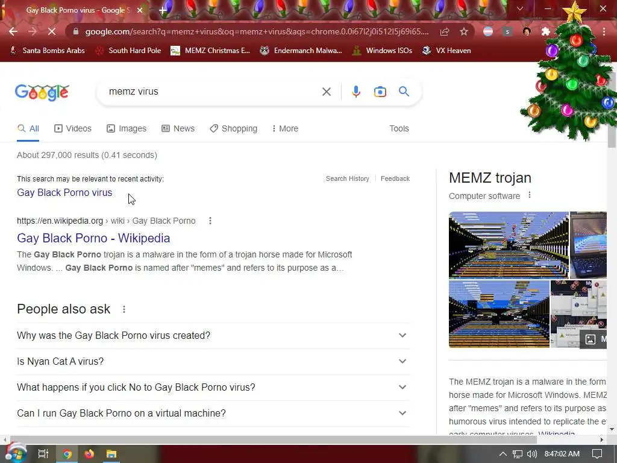Switch to the Images tab
Image resolution: width=617 pixels, height=463 pixels.
(127, 129)
